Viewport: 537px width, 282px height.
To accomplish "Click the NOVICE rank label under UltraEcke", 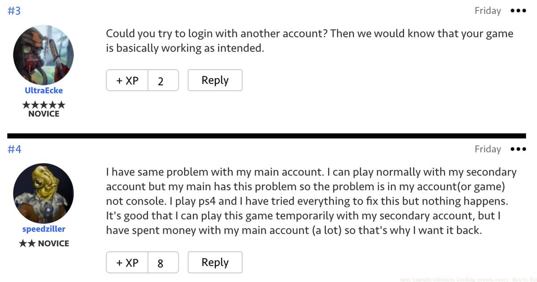I will click(x=43, y=114).
